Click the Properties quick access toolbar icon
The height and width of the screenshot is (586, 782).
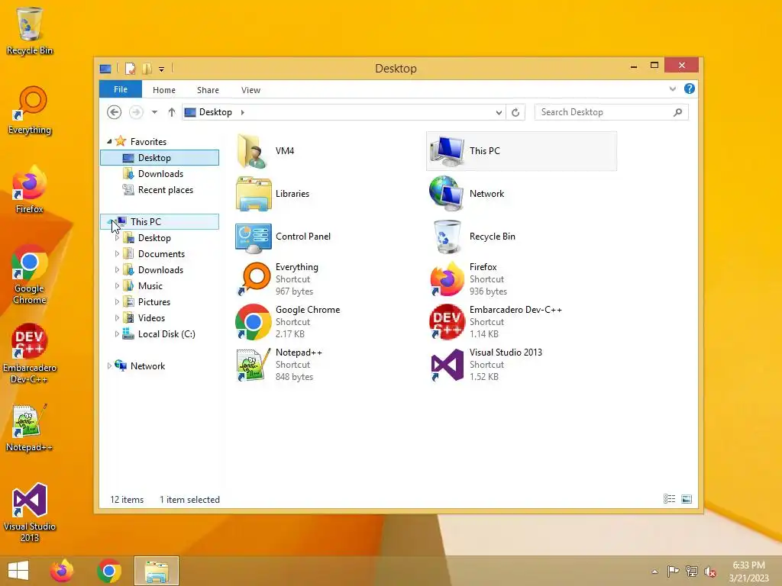[x=130, y=69]
